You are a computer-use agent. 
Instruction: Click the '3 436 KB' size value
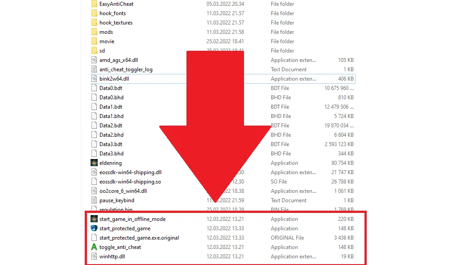[344, 238]
